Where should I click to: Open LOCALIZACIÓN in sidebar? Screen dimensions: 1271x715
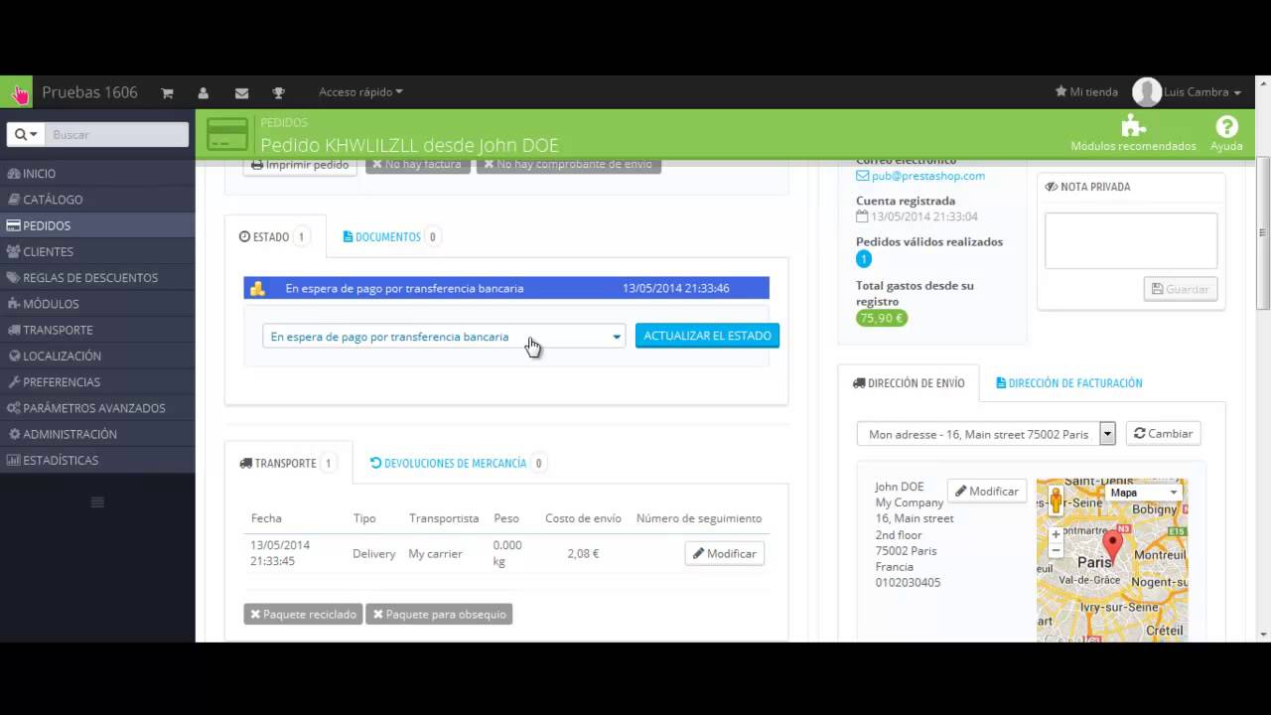click(97, 356)
